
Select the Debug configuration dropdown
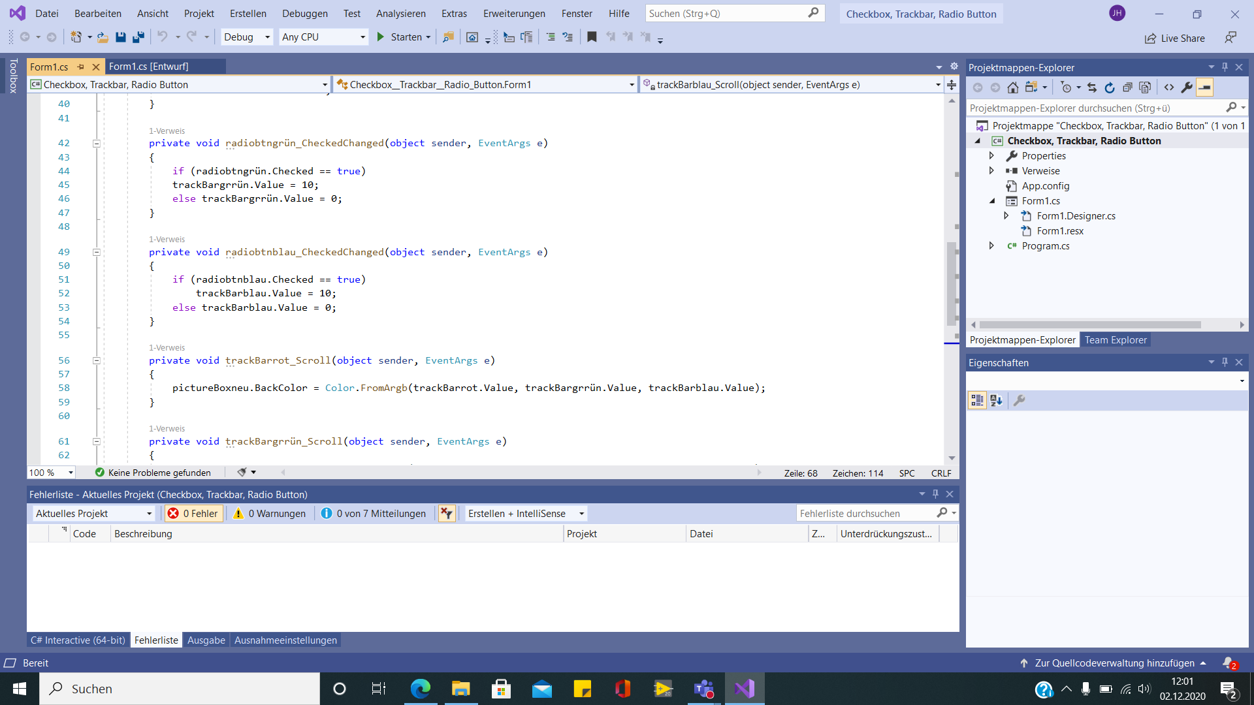point(246,37)
